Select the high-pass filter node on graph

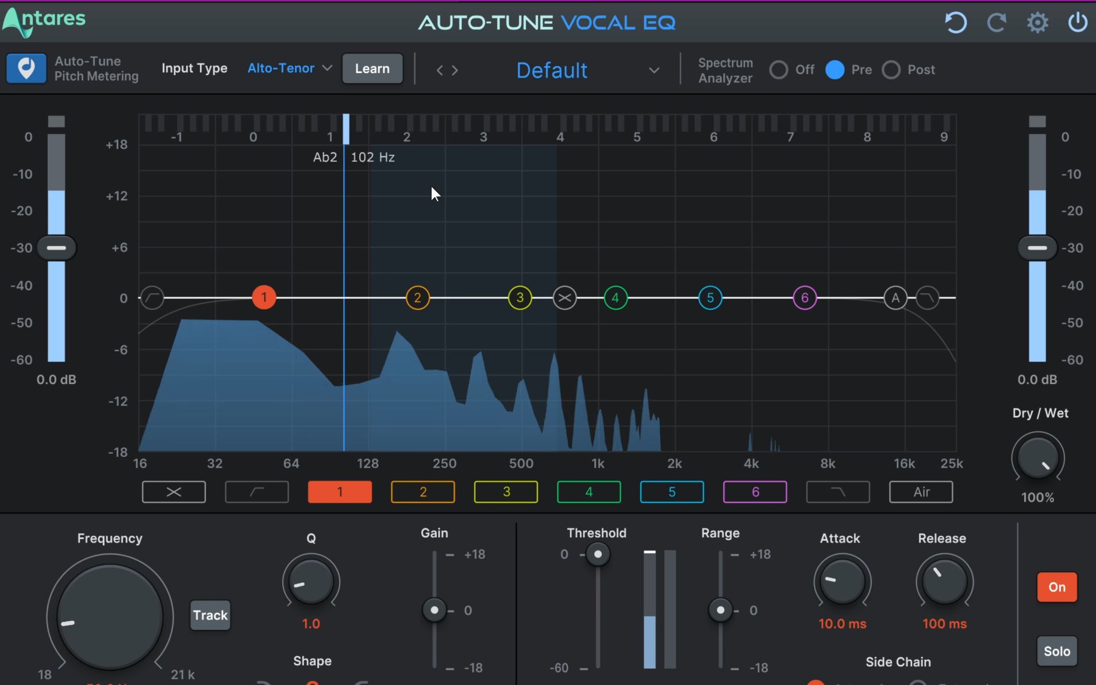(152, 298)
